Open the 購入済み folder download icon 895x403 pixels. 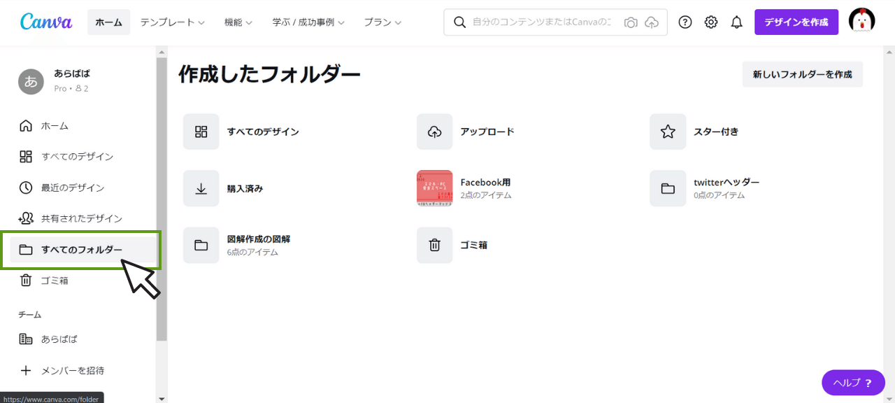coord(201,188)
